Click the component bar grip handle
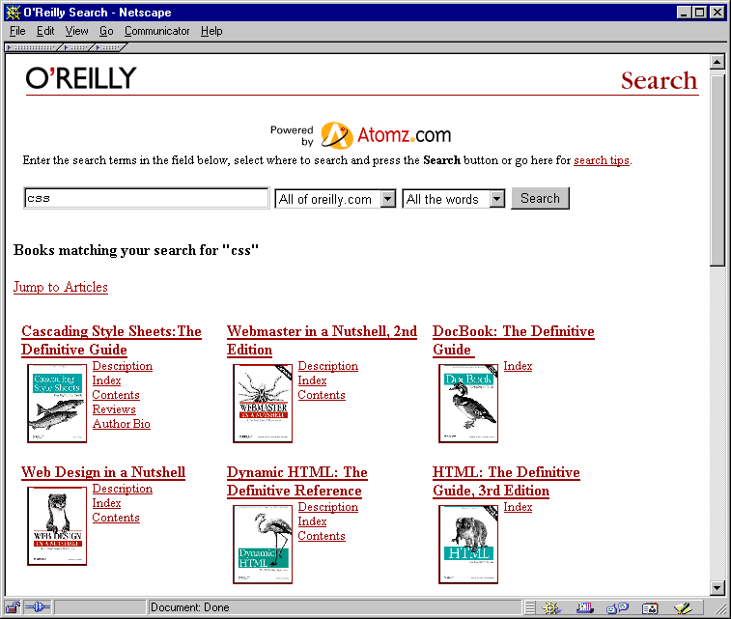Viewport: 731px width, 619px height. (x=530, y=607)
